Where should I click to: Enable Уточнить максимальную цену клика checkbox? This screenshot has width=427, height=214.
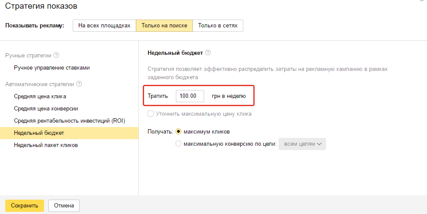click(x=151, y=114)
